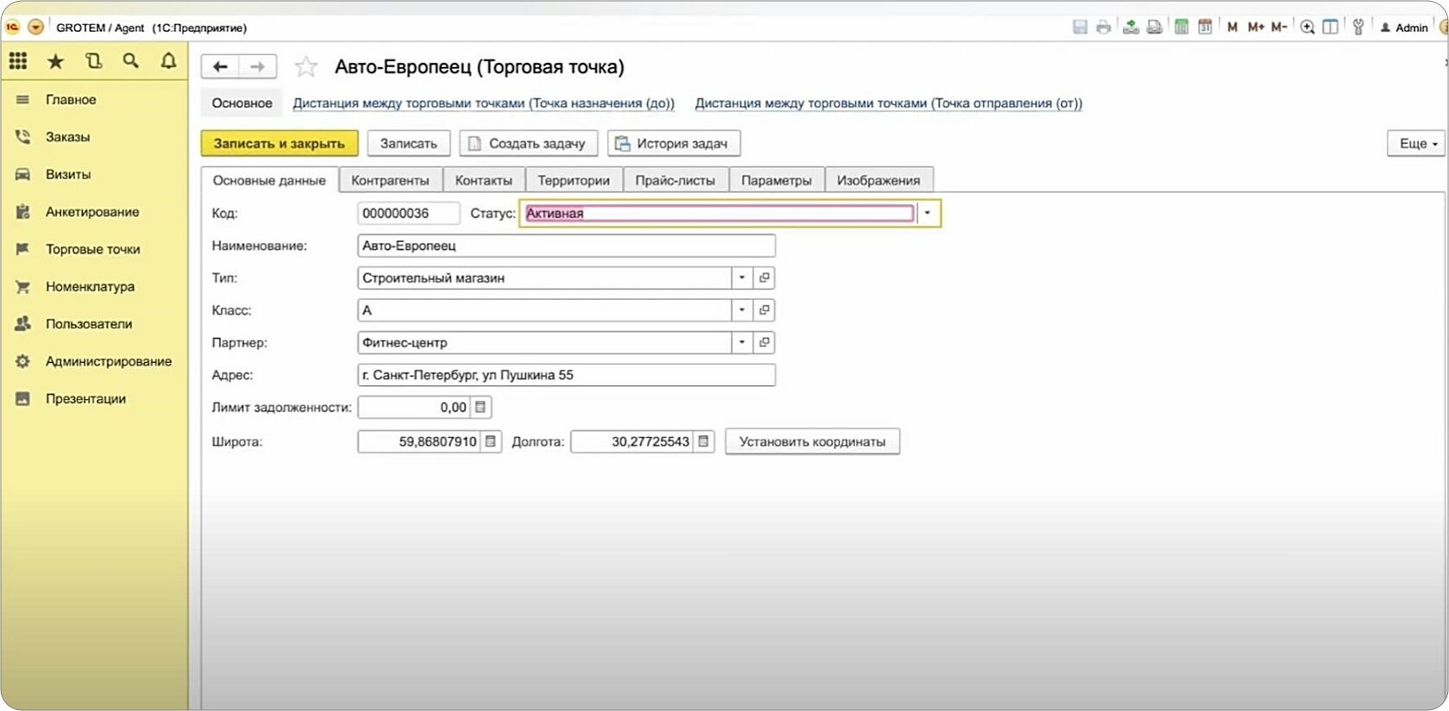Open Торговые точки section in sidebar
1449x711 pixels.
[94, 249]
